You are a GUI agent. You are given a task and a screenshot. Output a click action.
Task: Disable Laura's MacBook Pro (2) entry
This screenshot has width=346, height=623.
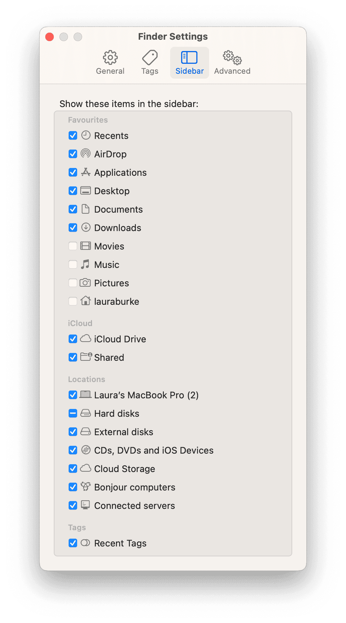[73, 395]
